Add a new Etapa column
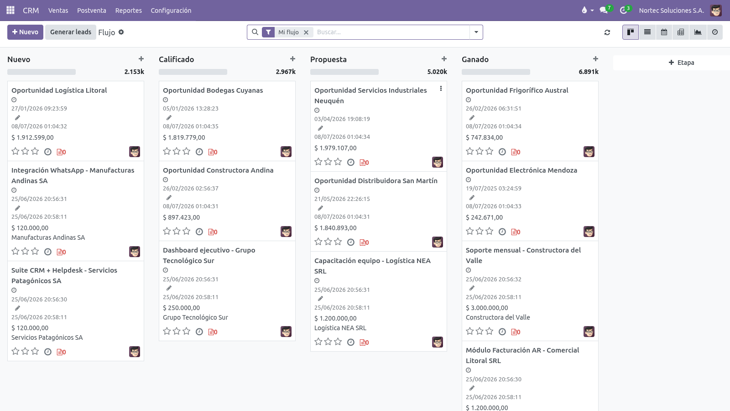The width and height of the screenshot is (730, 411). pyautogui.click(x=682, y=63)
